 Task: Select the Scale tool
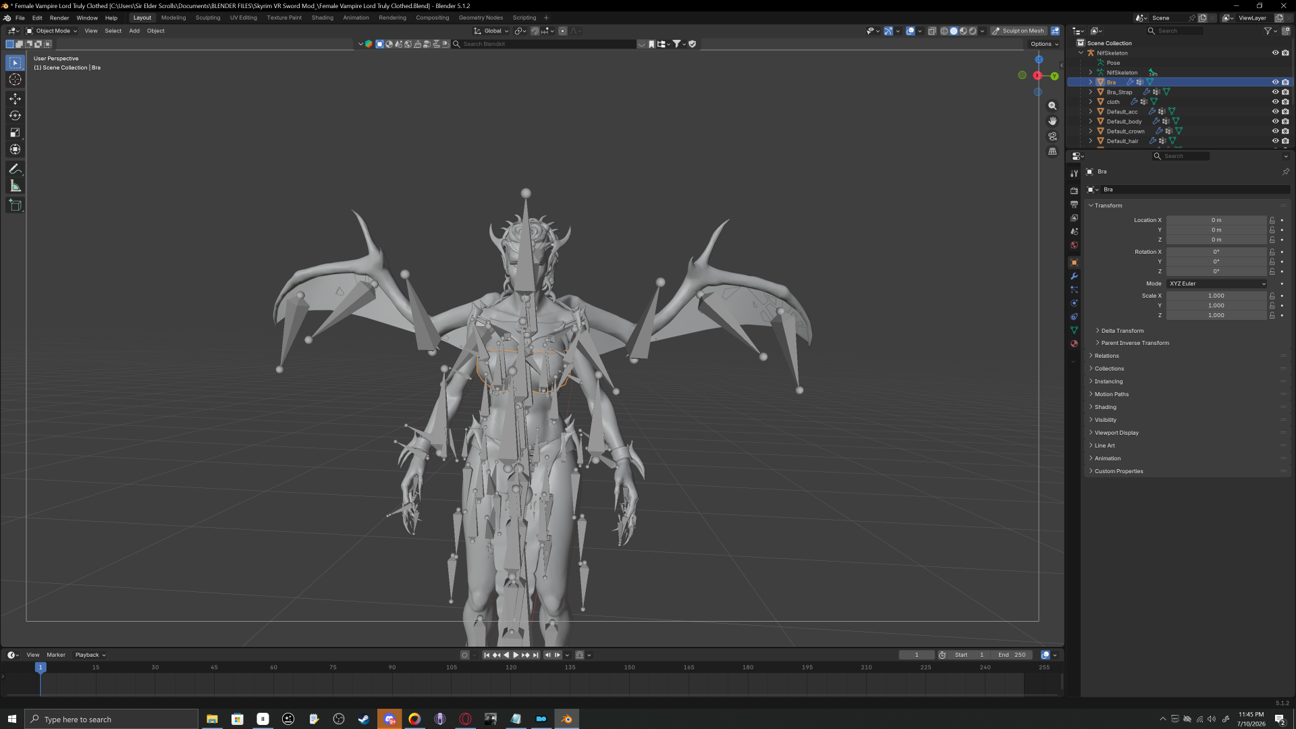15,132
